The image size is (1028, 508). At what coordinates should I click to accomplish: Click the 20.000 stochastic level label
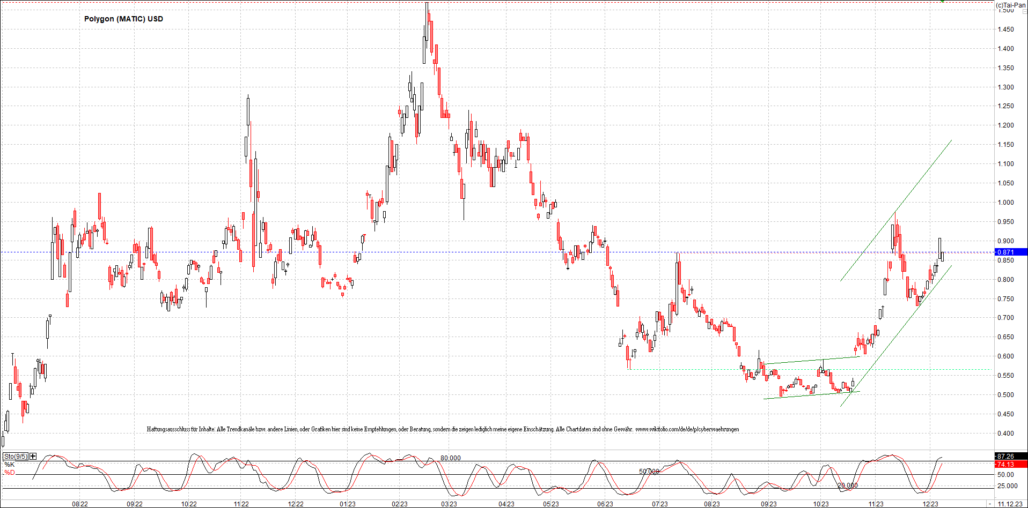point(848,485)
